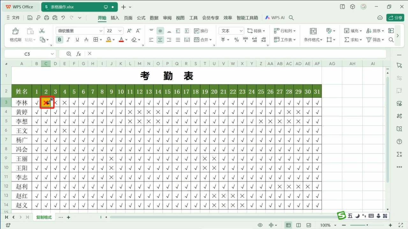The height and width of the screenshot is (229, 408).
Task: Toggle horizontal center alignment
Action: [x=160, y=40]
